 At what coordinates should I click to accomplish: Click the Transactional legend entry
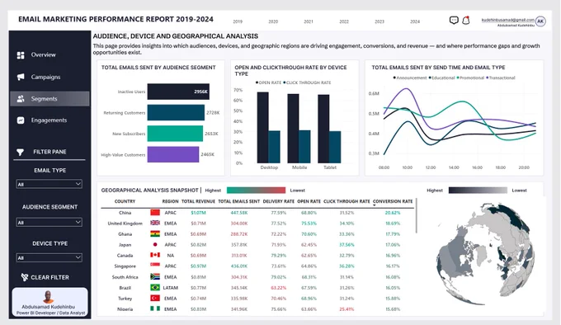pyautogui.click(x=501, y=78)
